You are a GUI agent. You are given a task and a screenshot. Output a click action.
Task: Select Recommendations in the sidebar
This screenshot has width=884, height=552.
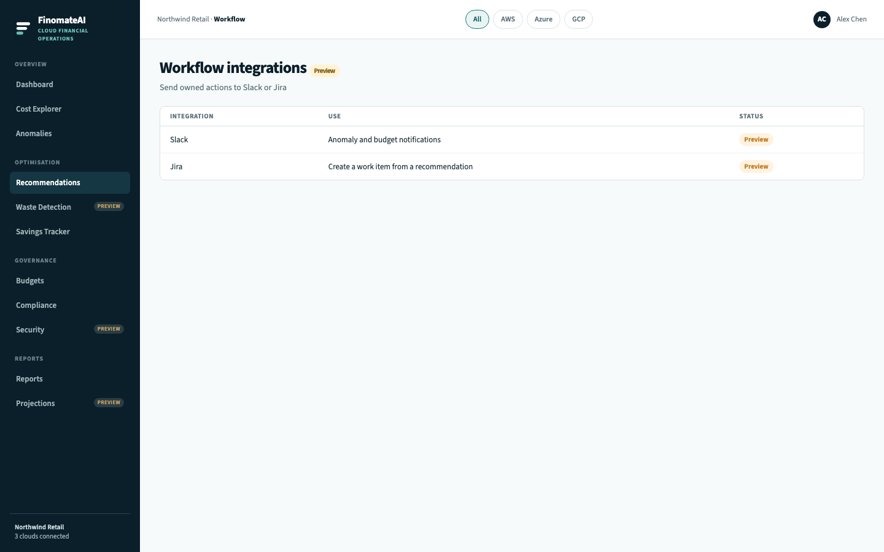pos(70,183)
